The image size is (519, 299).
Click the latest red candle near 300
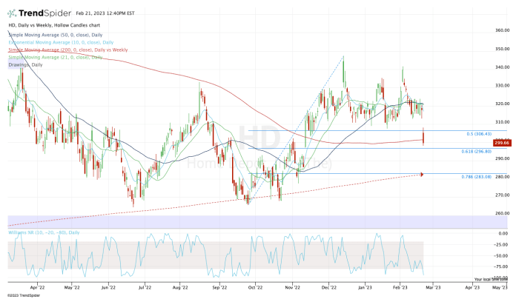pos(423,138)
